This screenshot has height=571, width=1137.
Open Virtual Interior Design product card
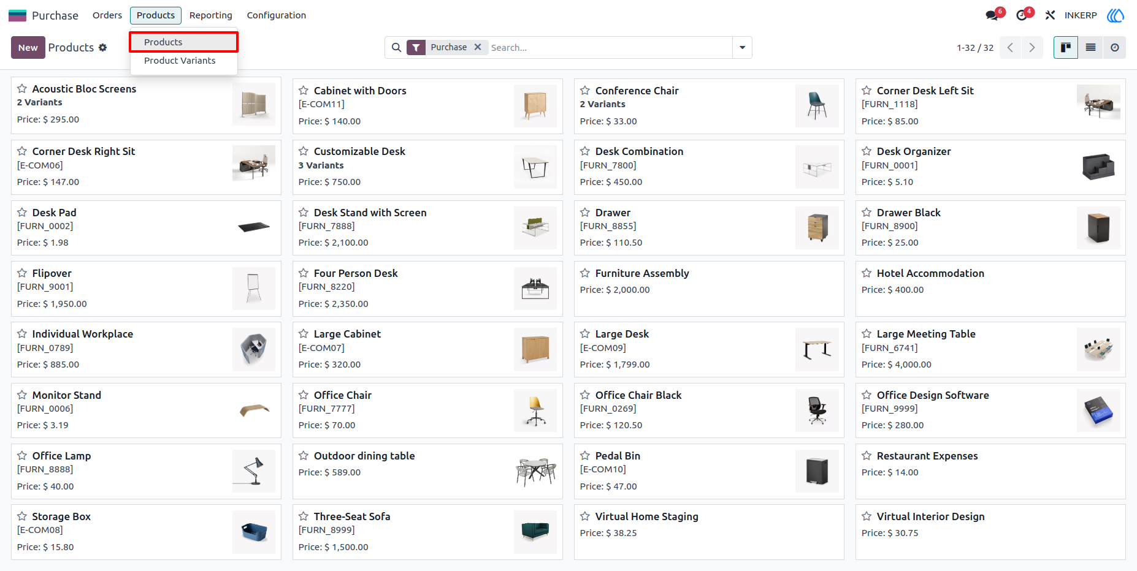990,532
